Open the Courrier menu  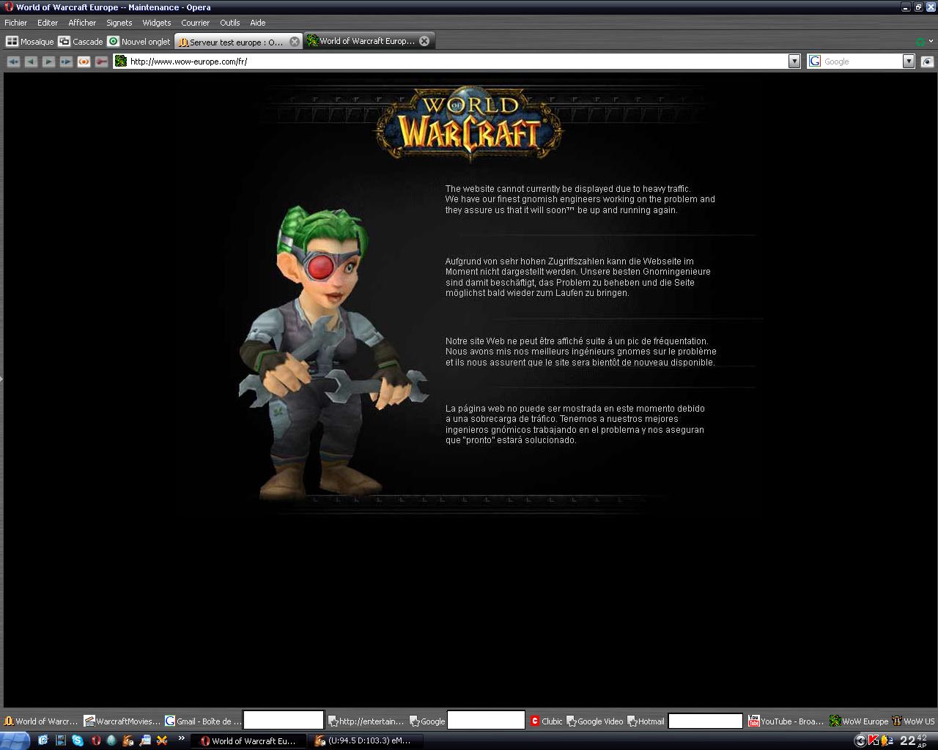[x=195, y=23]
